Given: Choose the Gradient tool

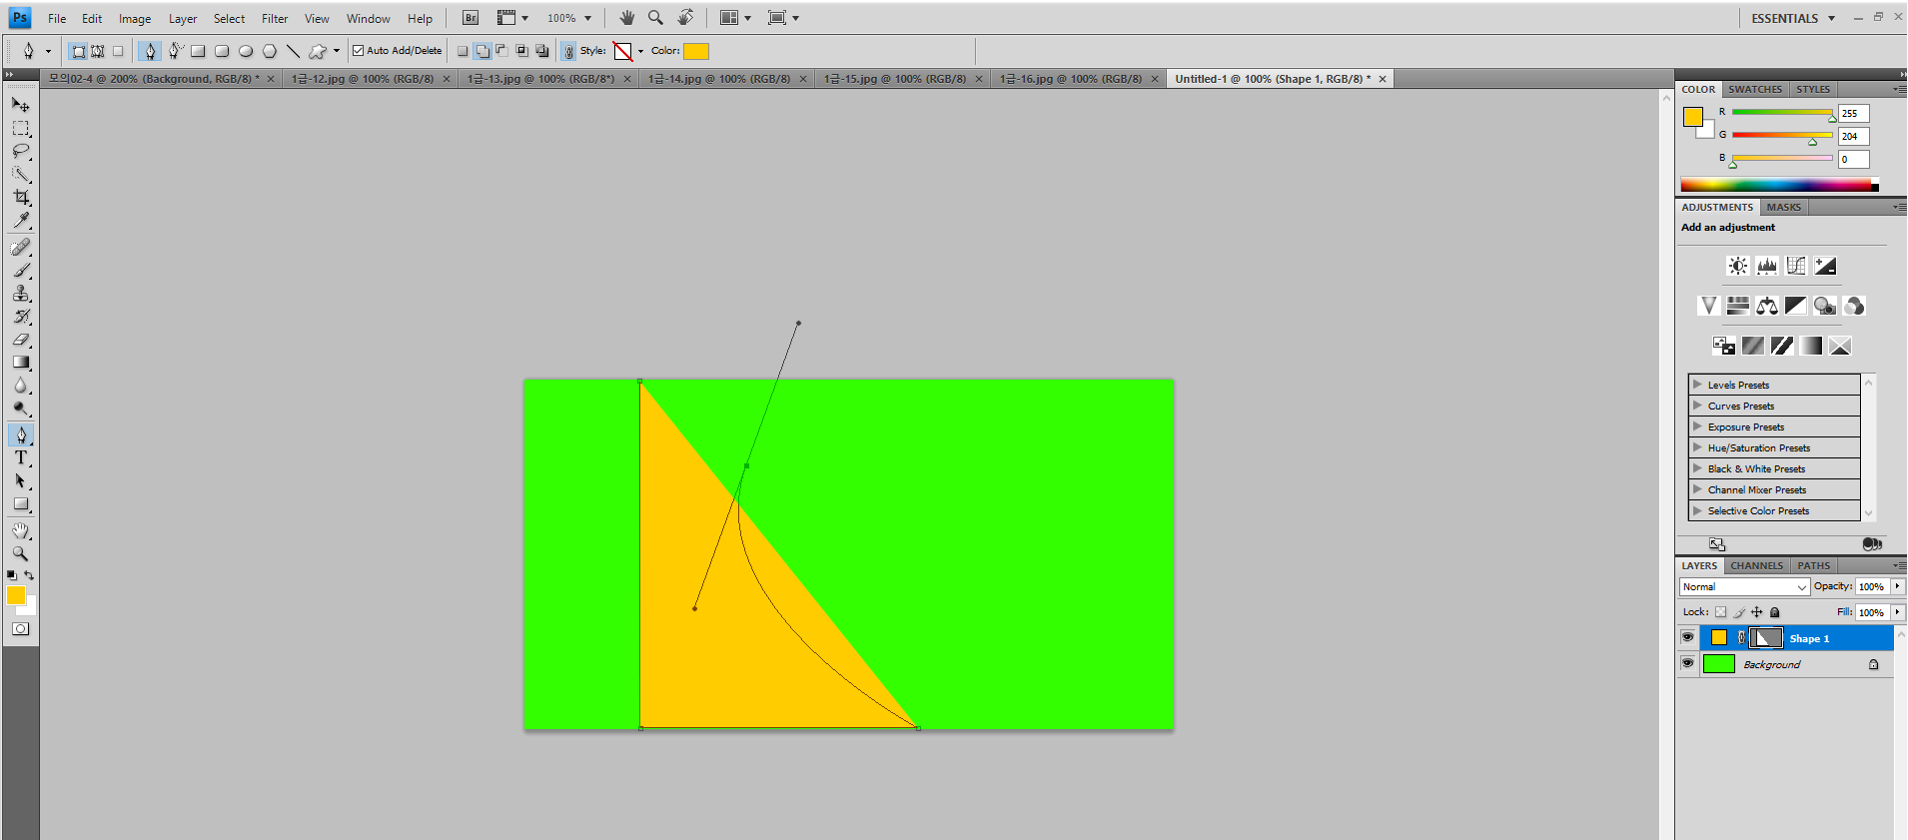Looking at the screenshot, I should [x=21, y=363].
